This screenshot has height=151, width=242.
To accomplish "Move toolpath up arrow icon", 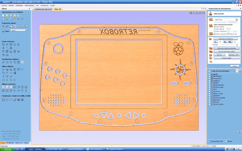I will (x=237, y=71).
